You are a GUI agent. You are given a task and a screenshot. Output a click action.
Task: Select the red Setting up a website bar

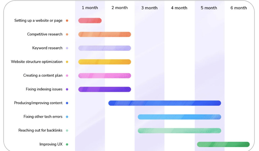(x=90, y=21)
